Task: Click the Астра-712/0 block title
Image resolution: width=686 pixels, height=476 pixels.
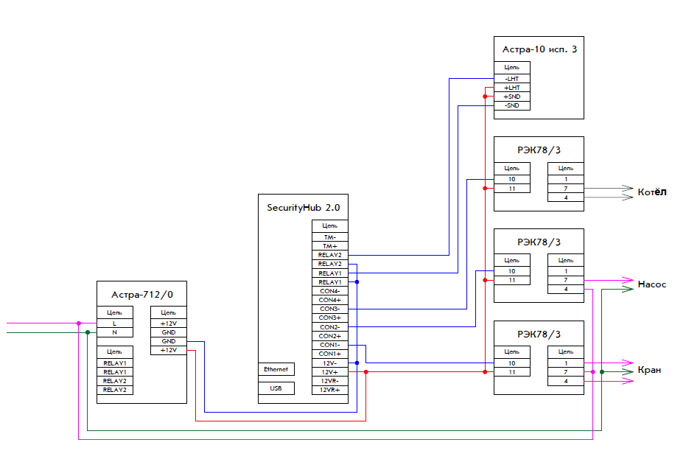Action: pyautogui.click(x=142, y=295)
